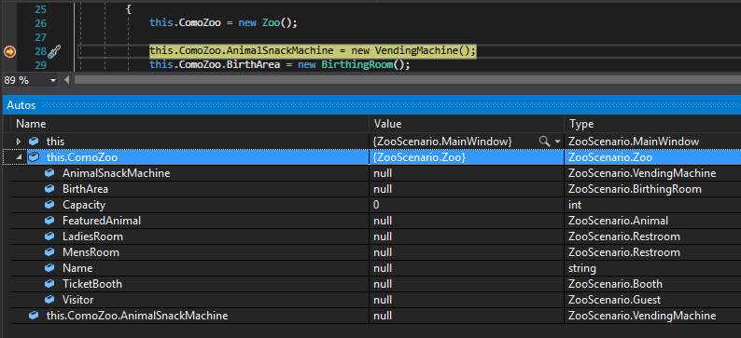Click the property icon next to FeaturedAnimal
This screenshot has height=338, width=741.
(x=49, y=221)
